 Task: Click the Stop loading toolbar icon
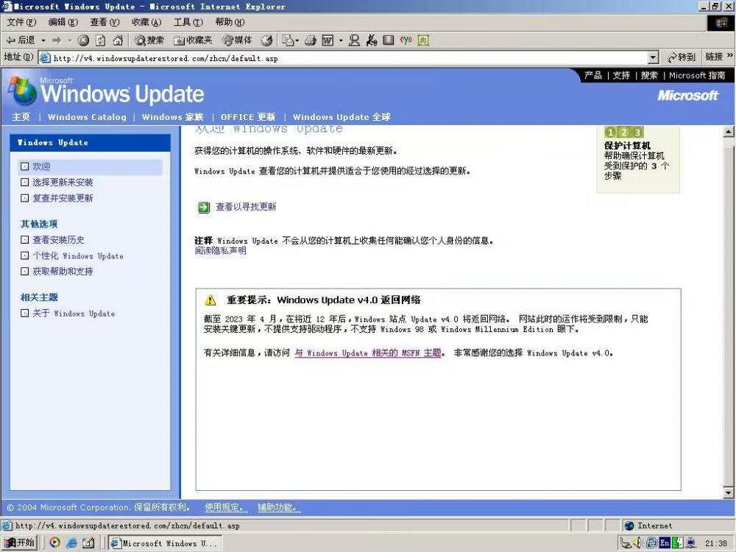coord(83,40)
